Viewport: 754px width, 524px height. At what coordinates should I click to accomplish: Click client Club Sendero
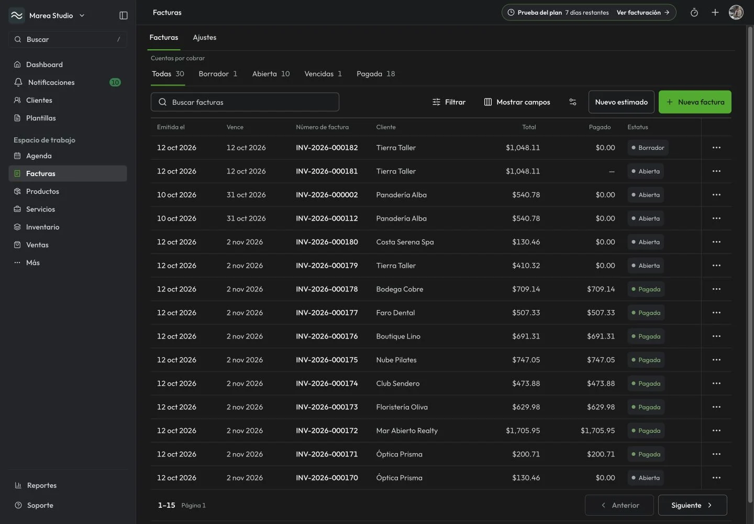(398, 384)
